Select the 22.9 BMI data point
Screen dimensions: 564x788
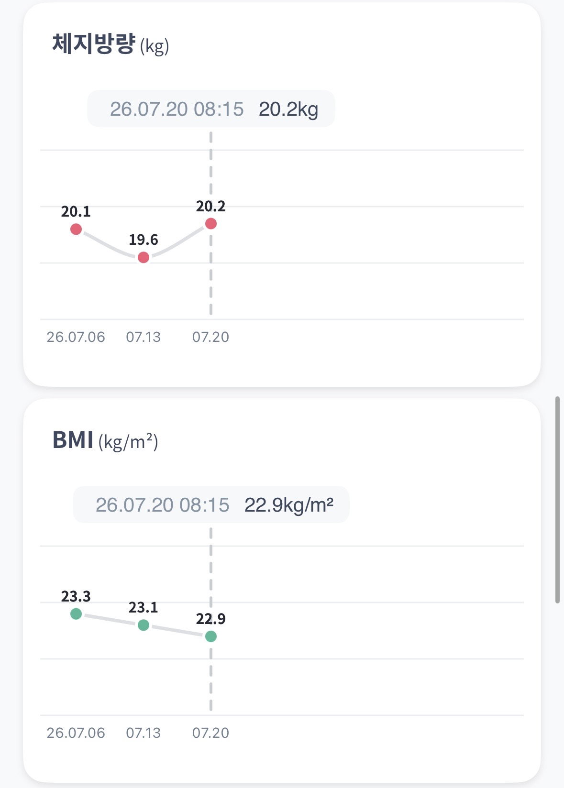pos(211,636)
